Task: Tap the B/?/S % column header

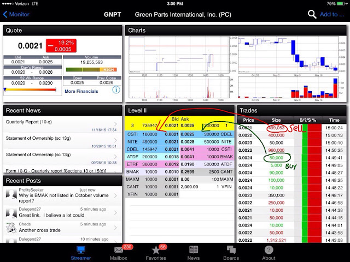Action: coord(307,120)
